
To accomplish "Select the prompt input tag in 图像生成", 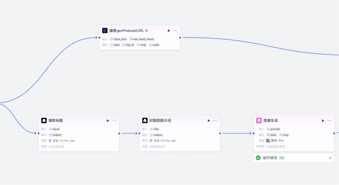I will pyautogui.click(x=273, y=129).
